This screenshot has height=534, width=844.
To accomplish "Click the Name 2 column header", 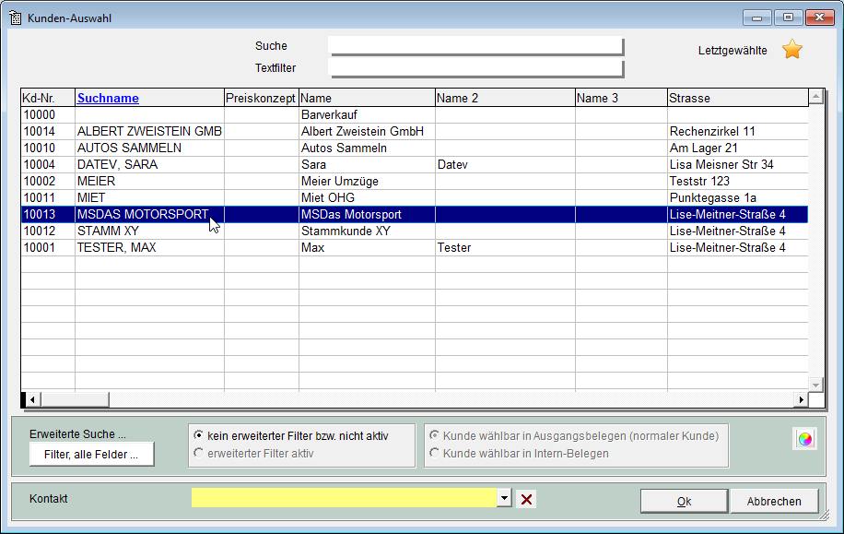I will pyautogui.click(x=505, y=98).
